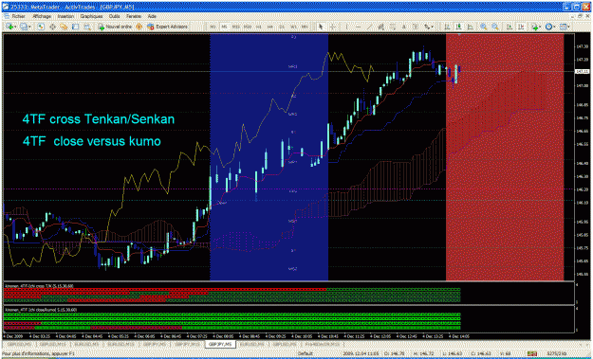Select the active GBPJPY,M5 chart tab
The height and width of the screenshot is (359, 593).
click(x=220, y=344)
